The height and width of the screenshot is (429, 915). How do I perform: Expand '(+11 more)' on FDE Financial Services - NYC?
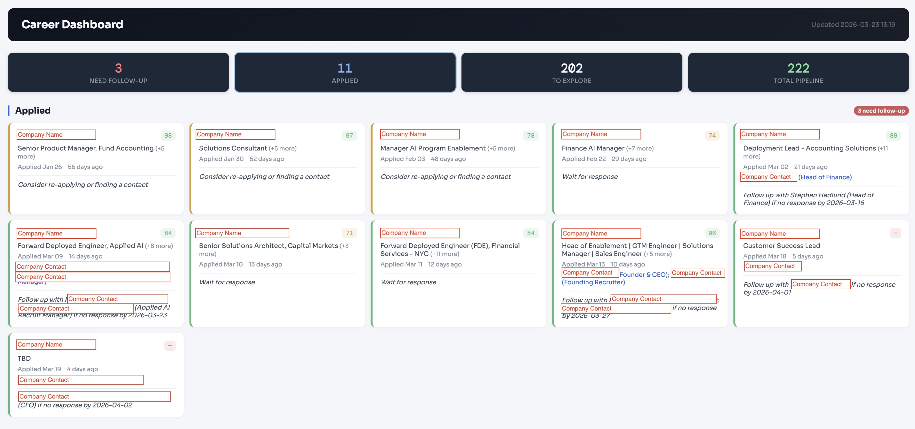pyautogui.click(x=445, y=254)
